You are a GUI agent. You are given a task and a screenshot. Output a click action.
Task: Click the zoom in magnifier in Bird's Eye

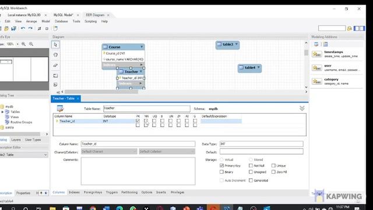pyautogui.click(x=23, y=44)
